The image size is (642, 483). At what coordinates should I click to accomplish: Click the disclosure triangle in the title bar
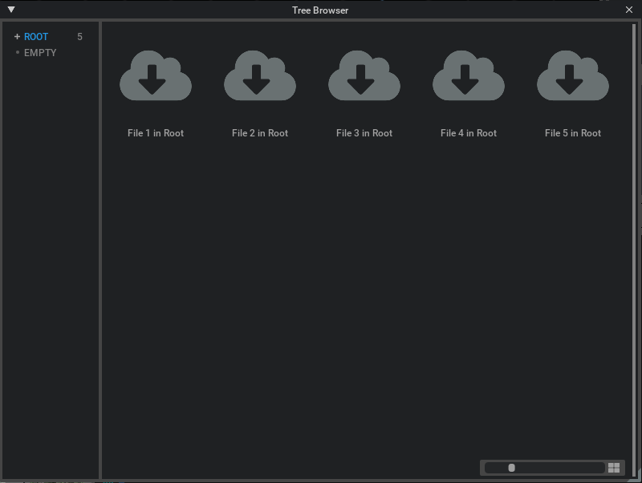pyautogui.click(x=10, y=10)
